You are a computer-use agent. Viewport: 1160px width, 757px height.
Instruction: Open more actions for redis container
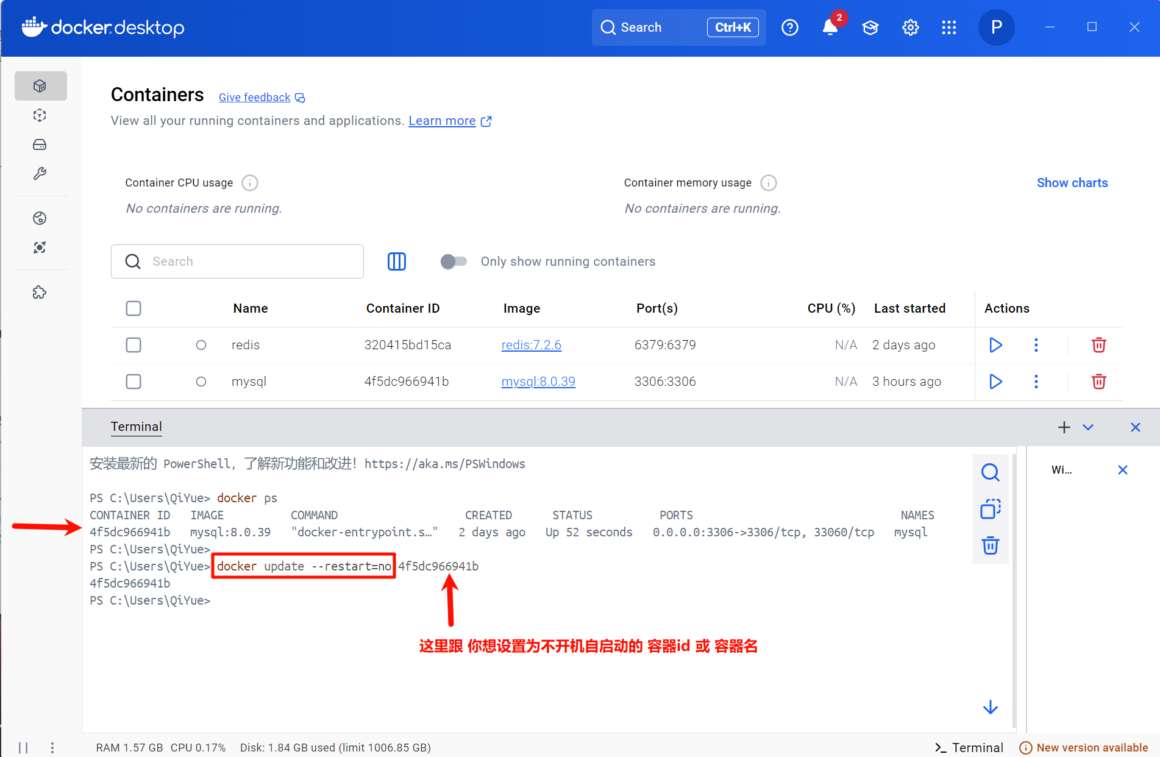click(1036, 345)
